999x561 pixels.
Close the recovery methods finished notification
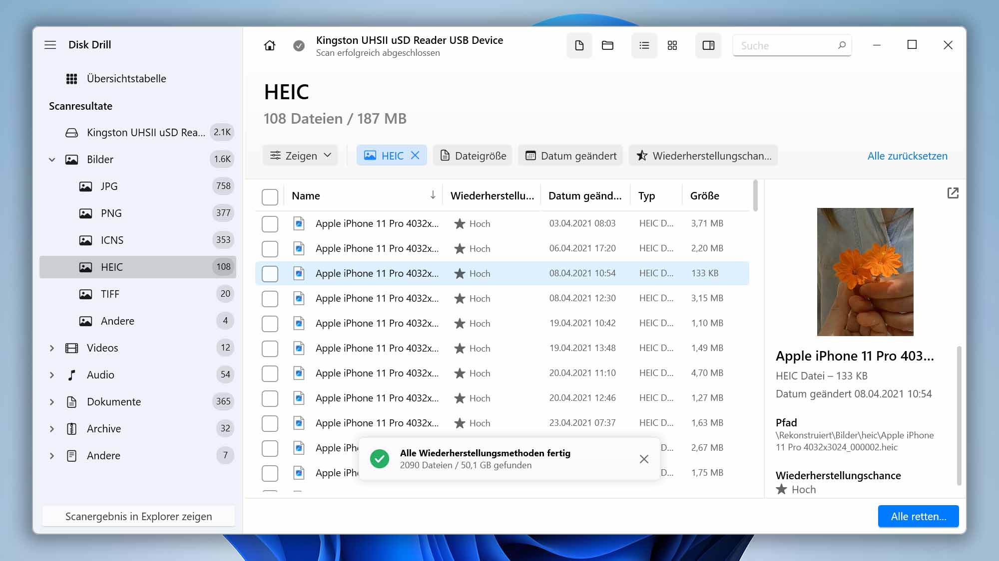644,459
